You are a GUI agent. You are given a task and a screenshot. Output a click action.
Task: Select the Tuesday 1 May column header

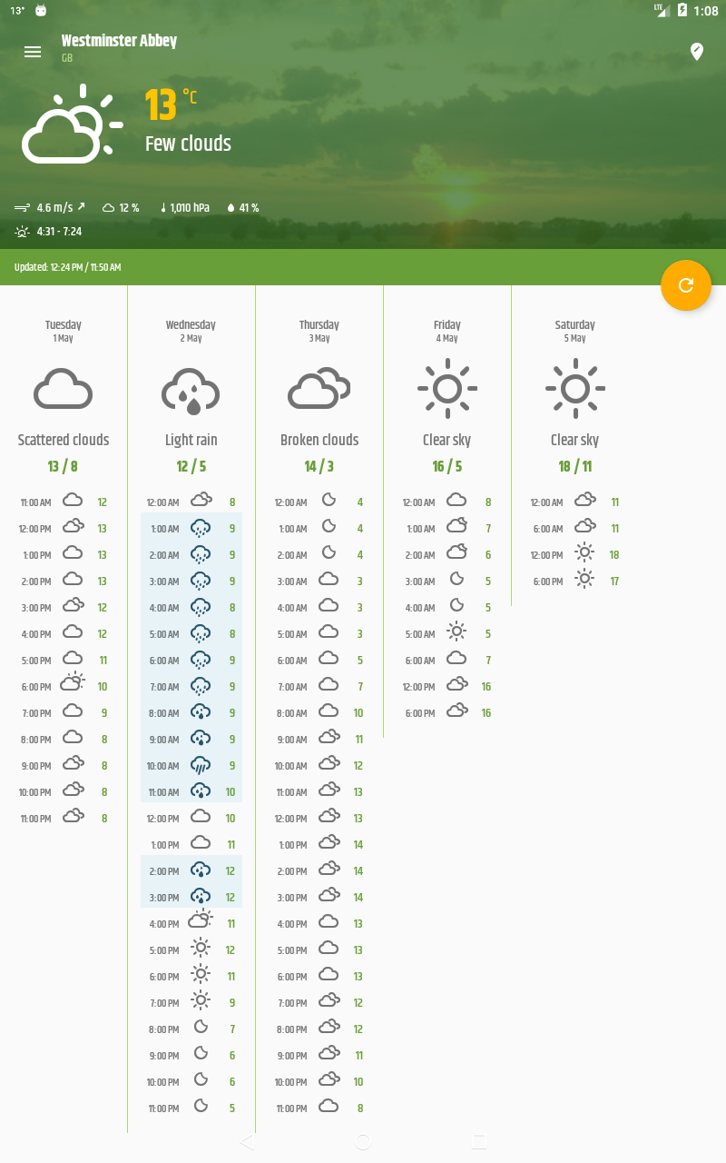pyautogui.click(x=64, y=331)
